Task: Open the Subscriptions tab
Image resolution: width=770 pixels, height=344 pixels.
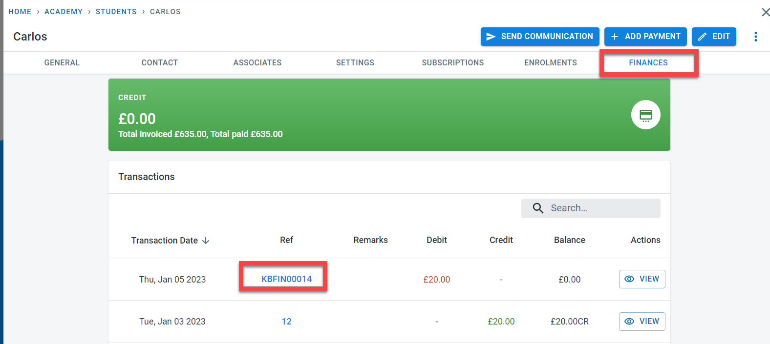Action: 453,63
